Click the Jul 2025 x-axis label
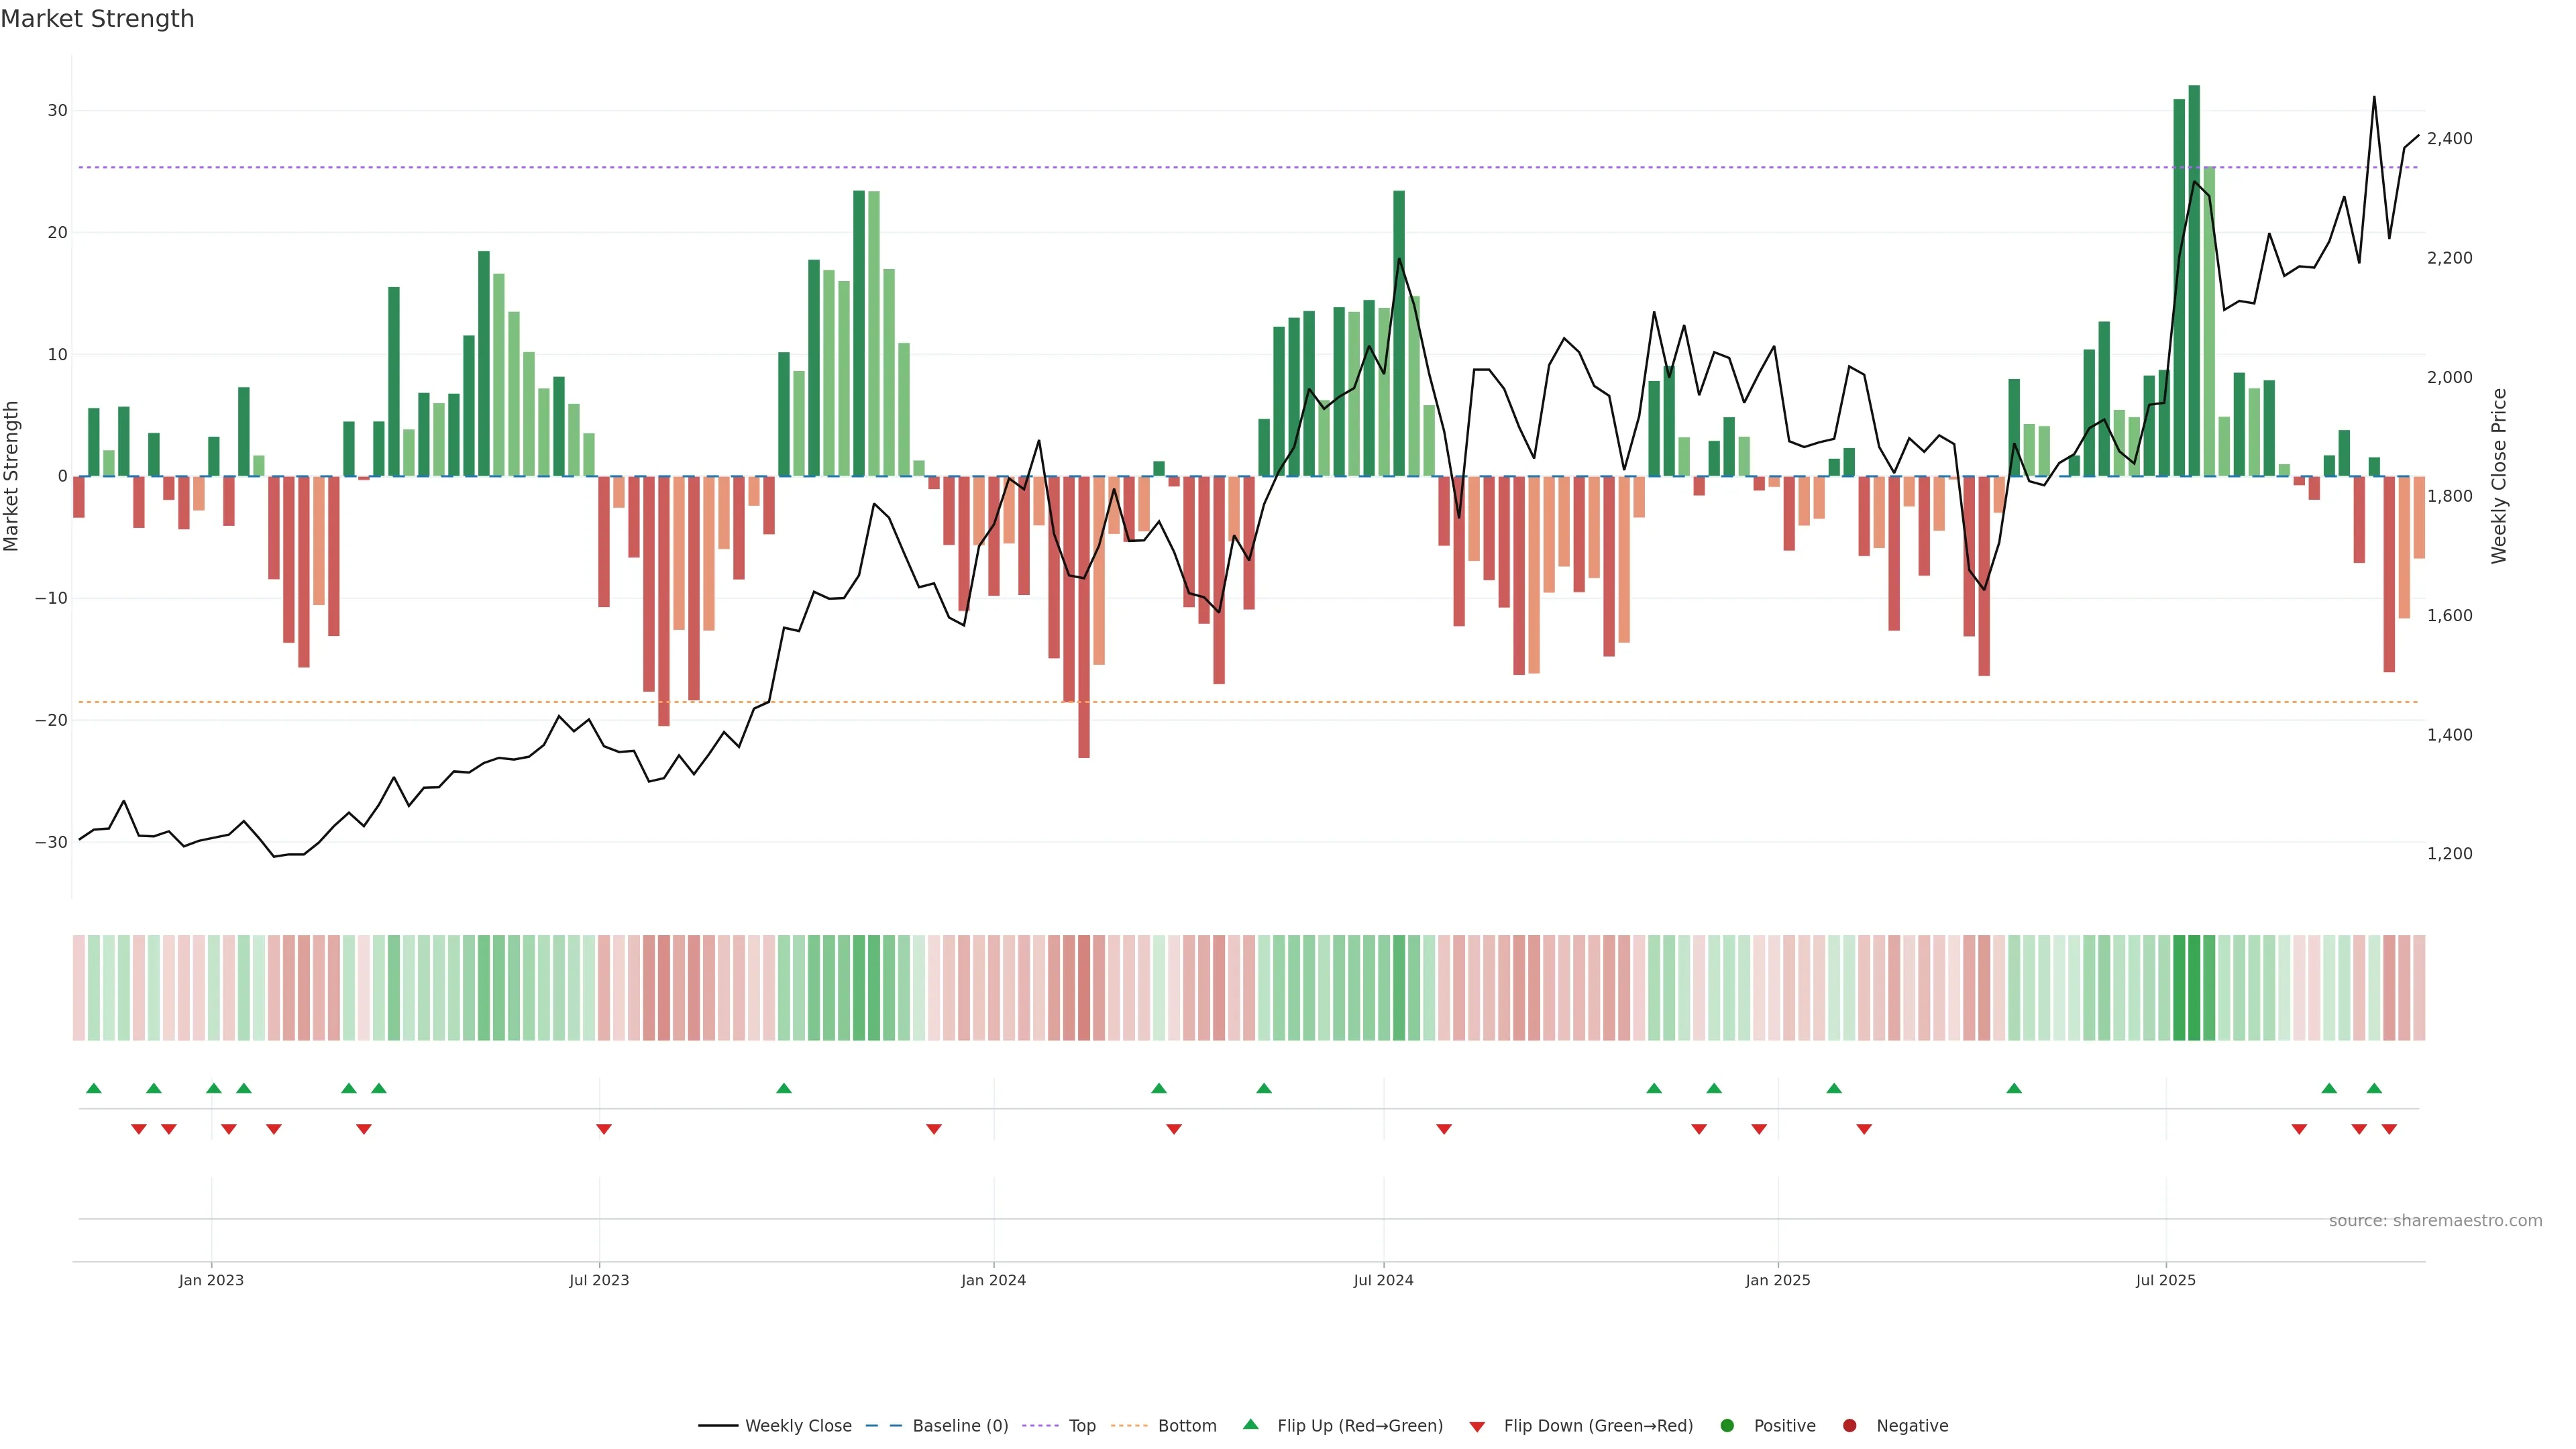This screenshot has height=1449, width=2576. [x=2165, y=1280]
